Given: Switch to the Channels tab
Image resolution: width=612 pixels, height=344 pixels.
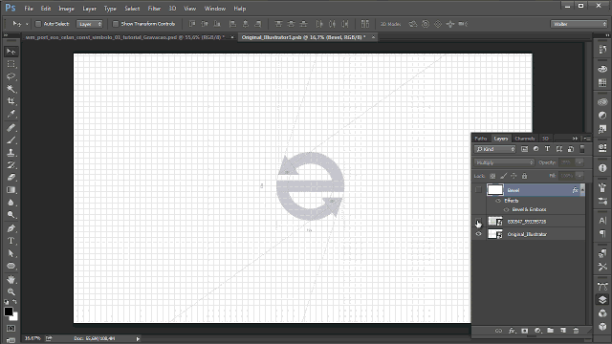Looking at the screenshot, I should [x=525, y=139].
